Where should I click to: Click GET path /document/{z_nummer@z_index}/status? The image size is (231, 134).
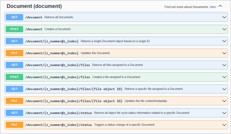[x=59, y=113]
